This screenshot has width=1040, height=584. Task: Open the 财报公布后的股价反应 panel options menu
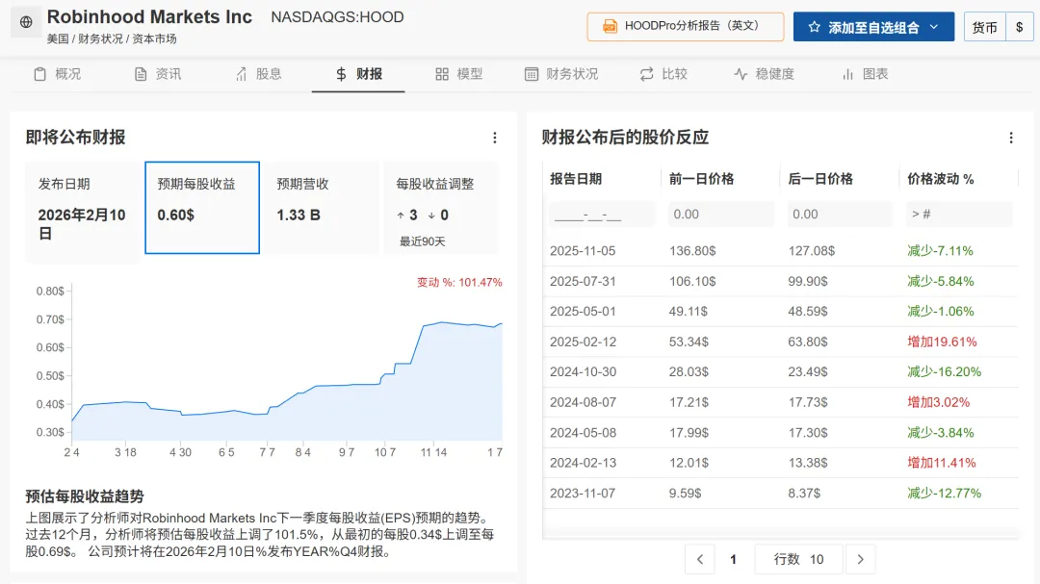[1011, 138]
